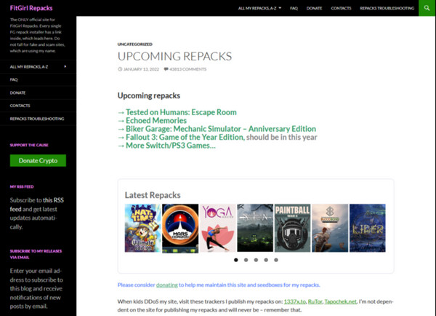Screen dimensions: 436x316
Task: Open the A Hat in Time thumbnail
Action: [142, 228]
